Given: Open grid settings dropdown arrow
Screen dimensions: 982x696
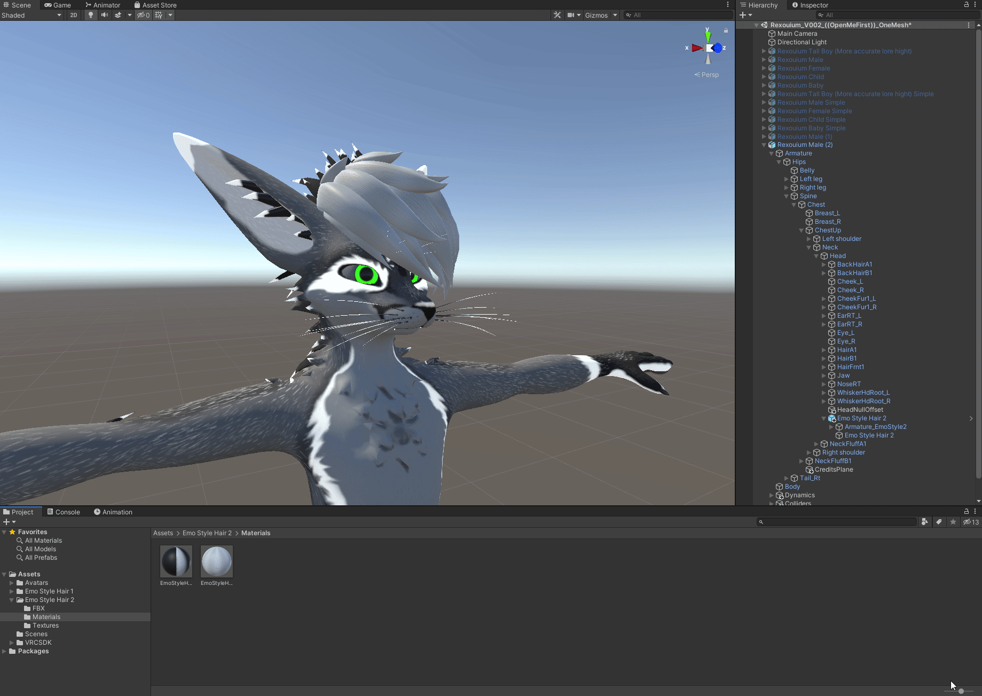Looking at the screenshot, I should tap(170, 15).
